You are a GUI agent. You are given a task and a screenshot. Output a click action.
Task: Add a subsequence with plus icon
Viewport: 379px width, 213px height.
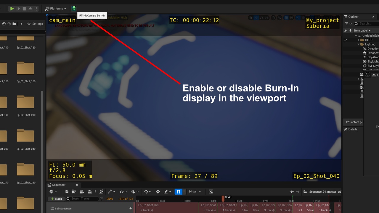pos(131,208)
